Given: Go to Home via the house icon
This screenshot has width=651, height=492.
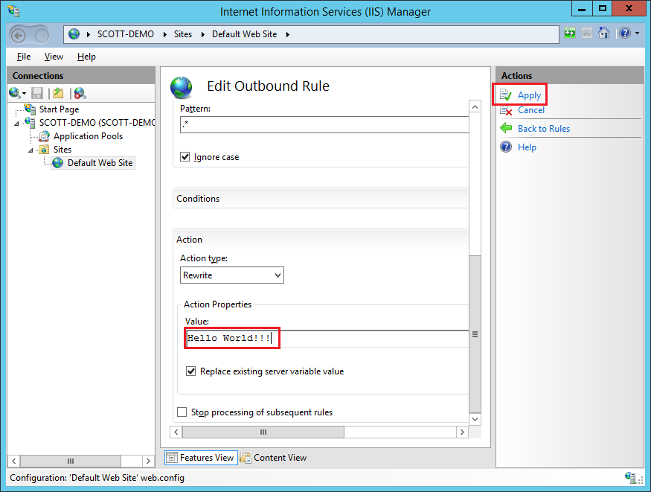Looking at the screenshot, I should [604, 33].
